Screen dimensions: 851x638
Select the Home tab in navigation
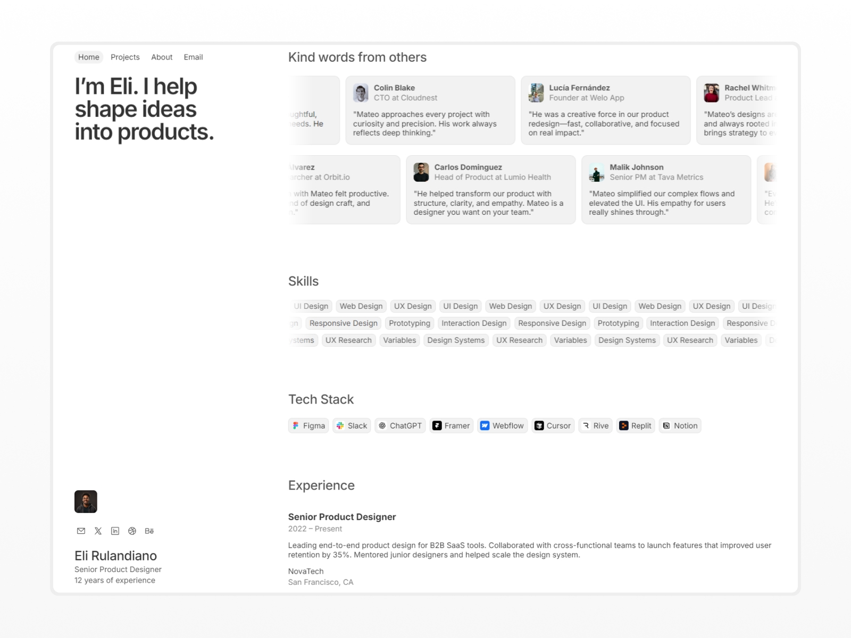tap(88, 57)
